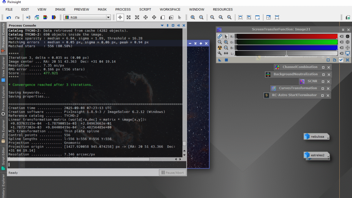
Task: Activate the Readout crosshair mode tool
Action: [x=120, y=18]
